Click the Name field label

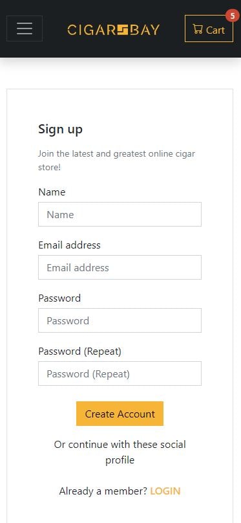[x=52, y=192]
